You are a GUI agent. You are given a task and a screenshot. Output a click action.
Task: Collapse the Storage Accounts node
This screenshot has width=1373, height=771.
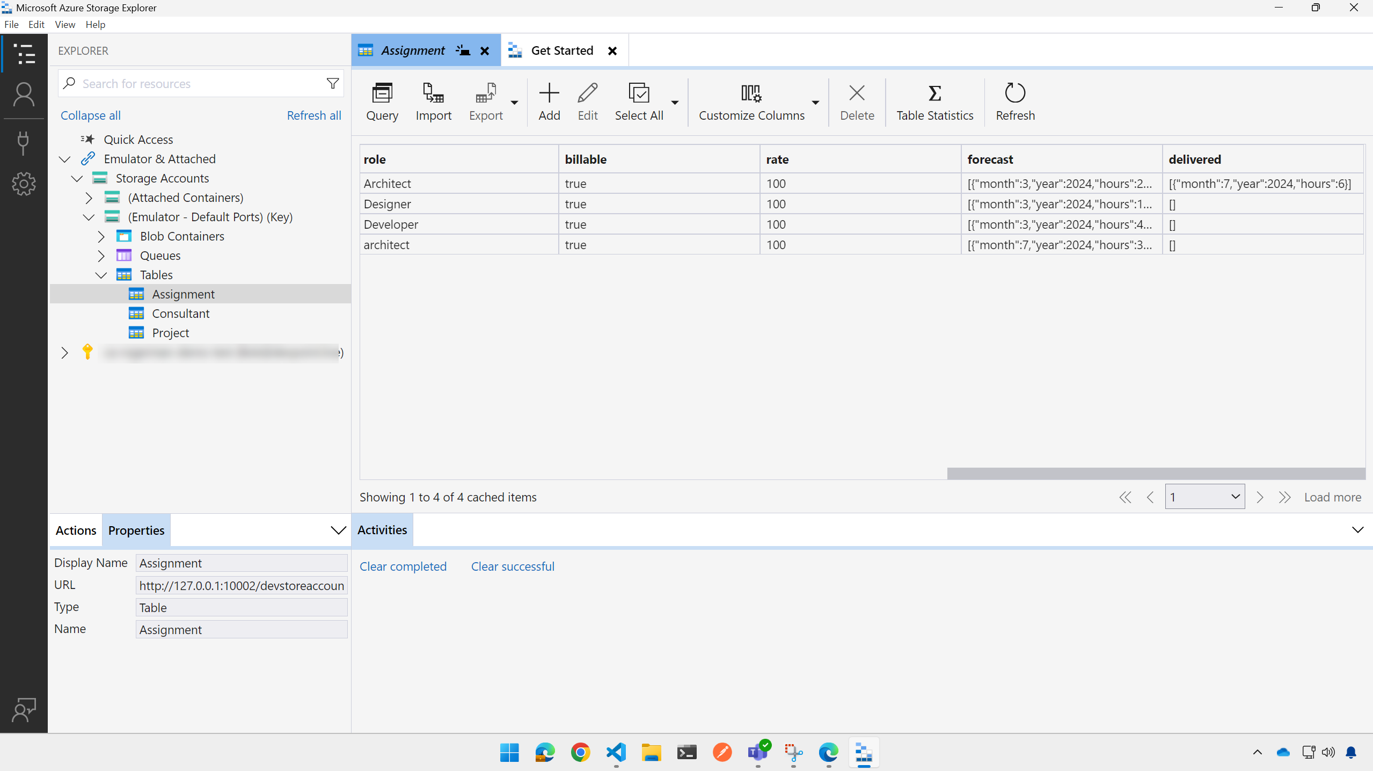(77, 178)
